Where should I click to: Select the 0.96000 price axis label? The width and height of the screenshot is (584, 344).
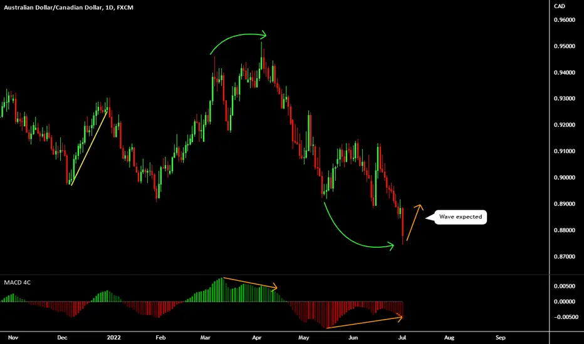pyautogui.click(x=564, y=20)
